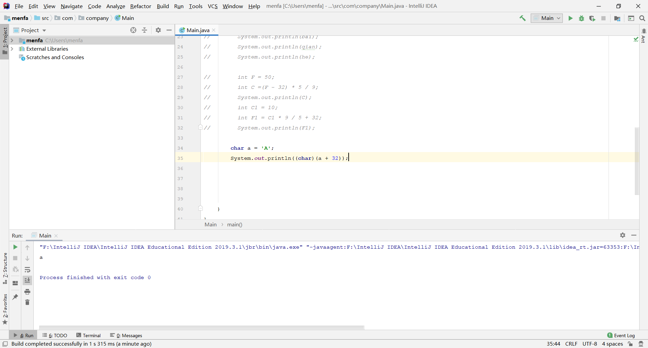648x348 pixels.
Task: Click the main() breadcrumb below editor
Action: click(x=235, y=225)
